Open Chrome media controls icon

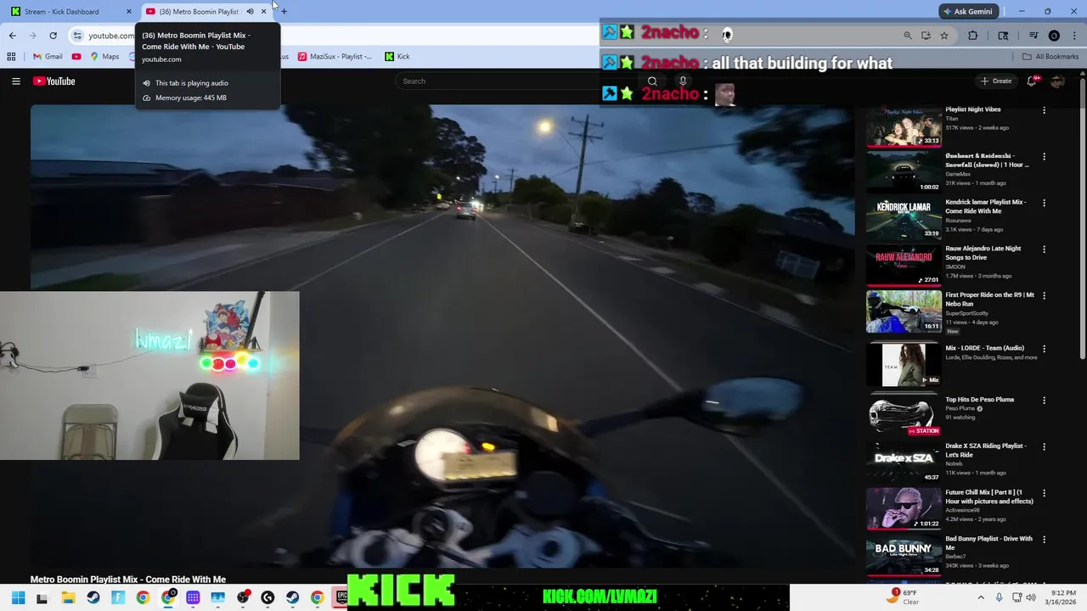point(1033,36)
